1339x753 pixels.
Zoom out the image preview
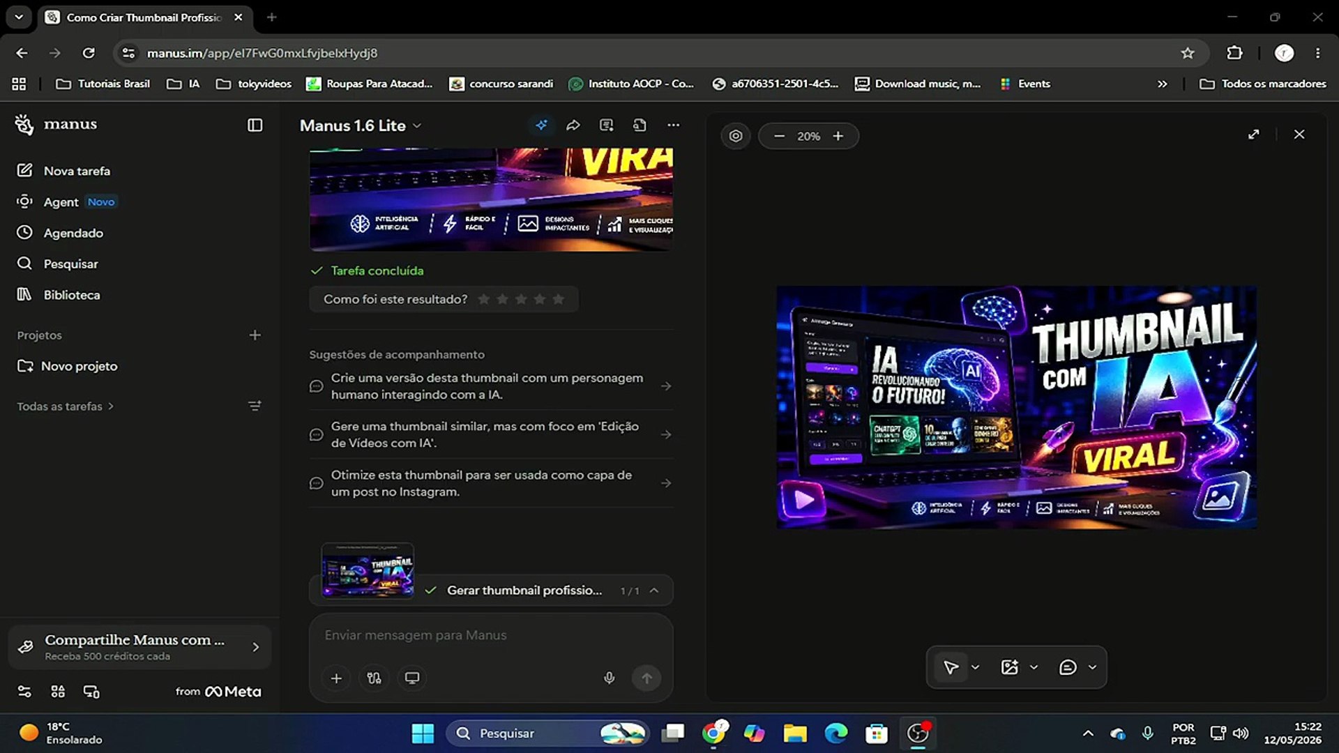point(779,136)
